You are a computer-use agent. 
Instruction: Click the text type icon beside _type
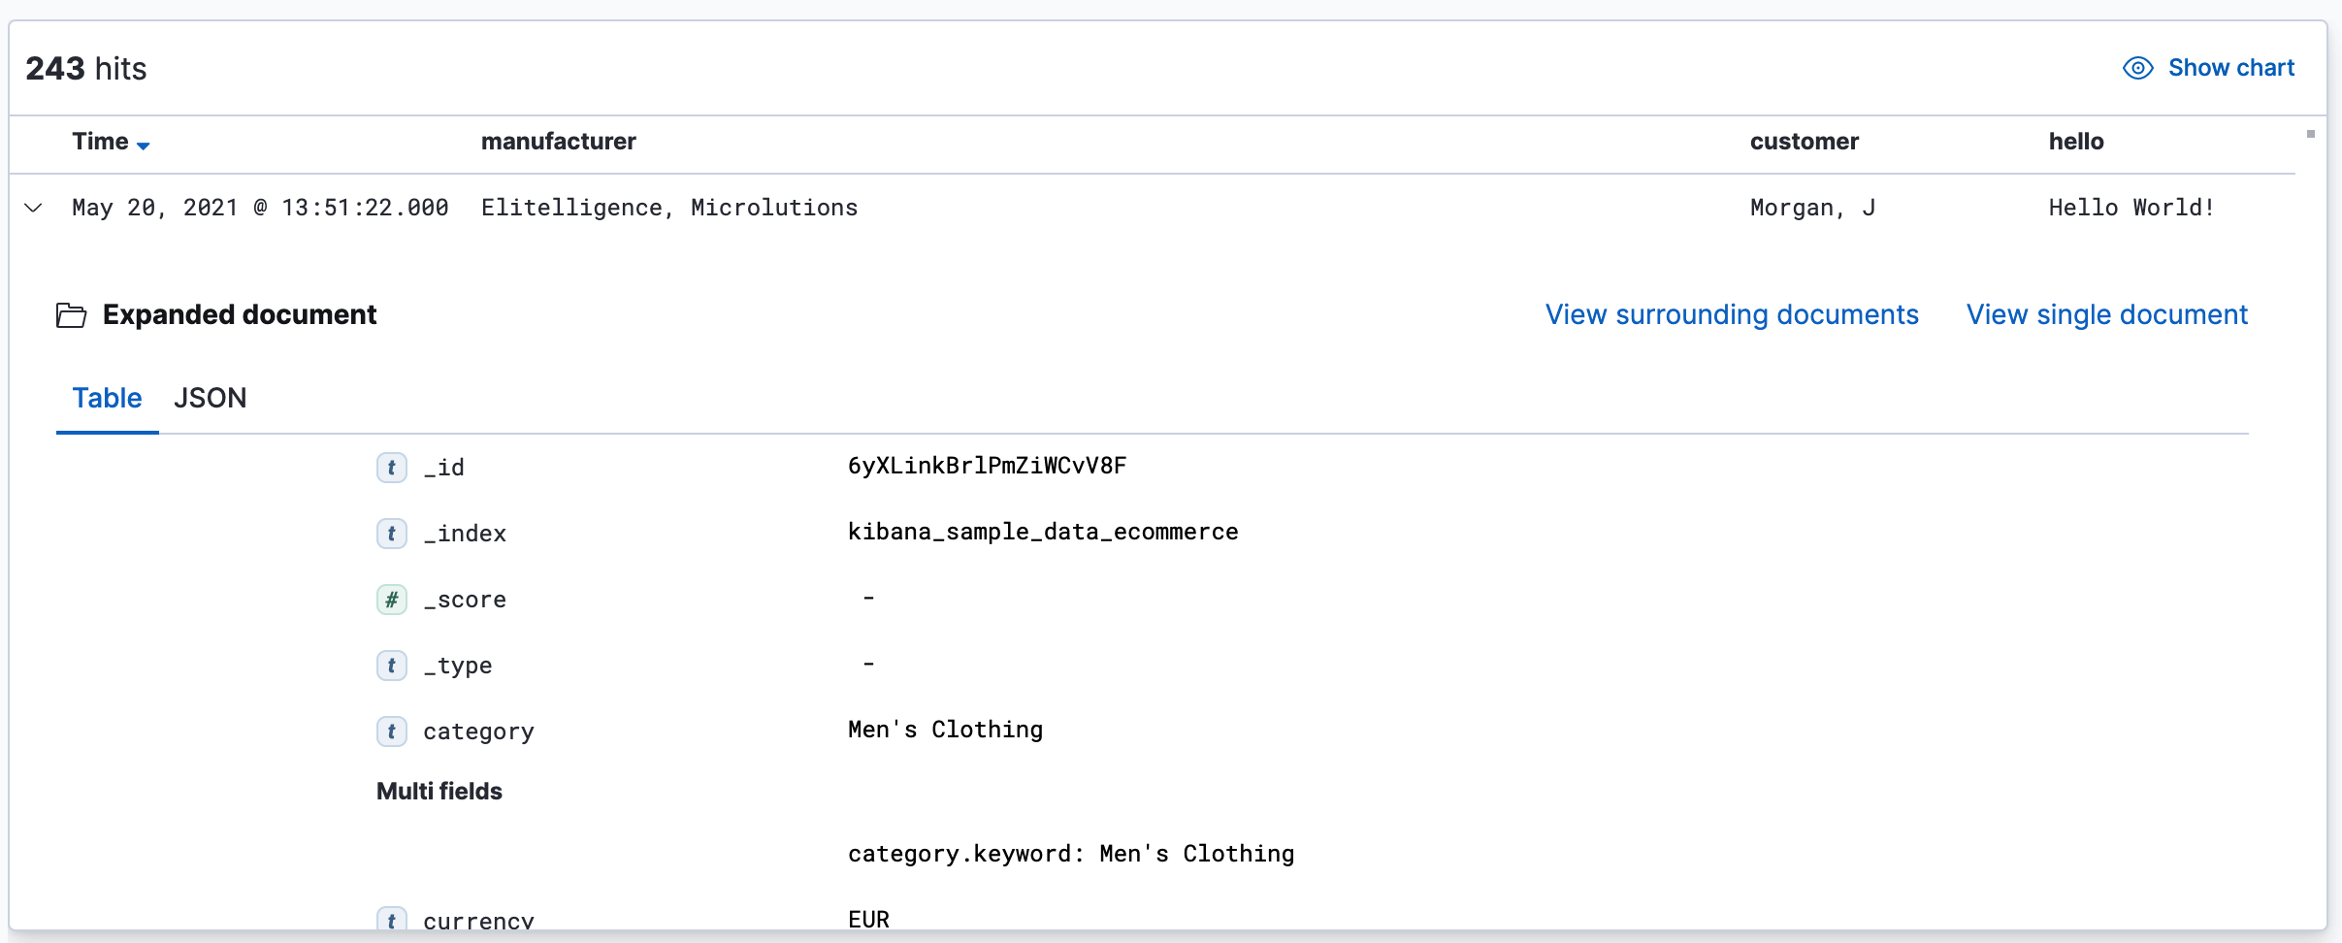coord(391,666)
